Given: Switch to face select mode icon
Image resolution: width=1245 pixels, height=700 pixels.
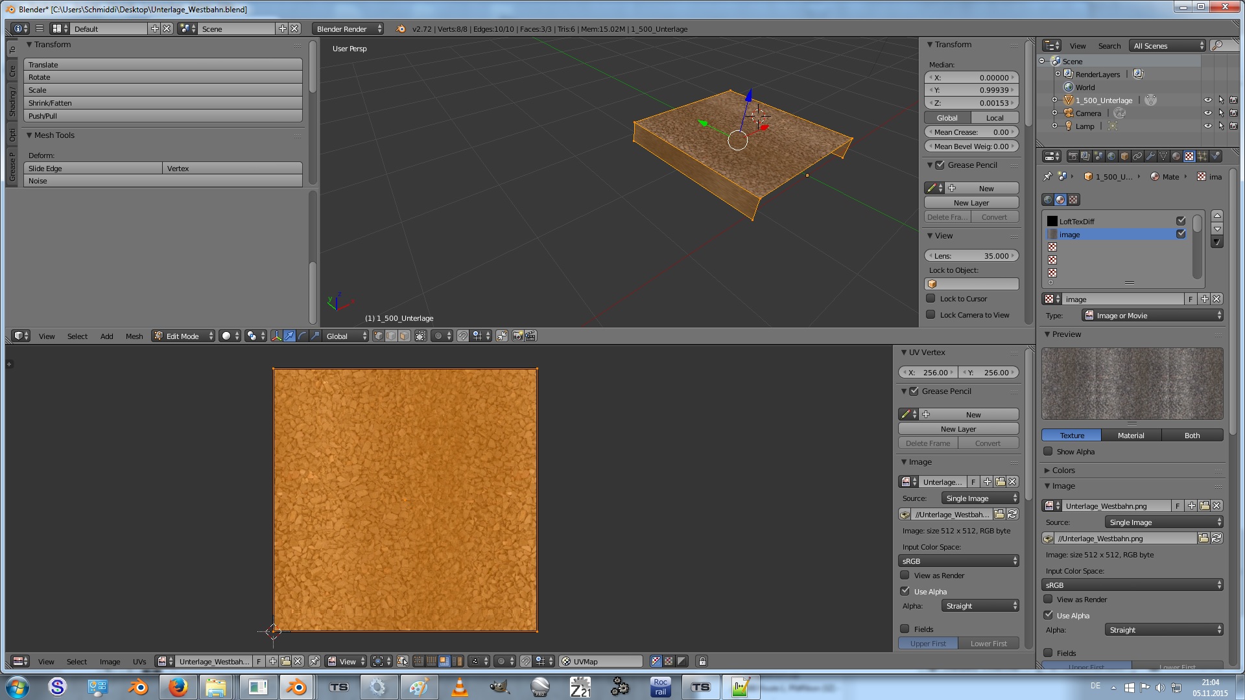Looking at the screenshot, I should tap(405, 336).
